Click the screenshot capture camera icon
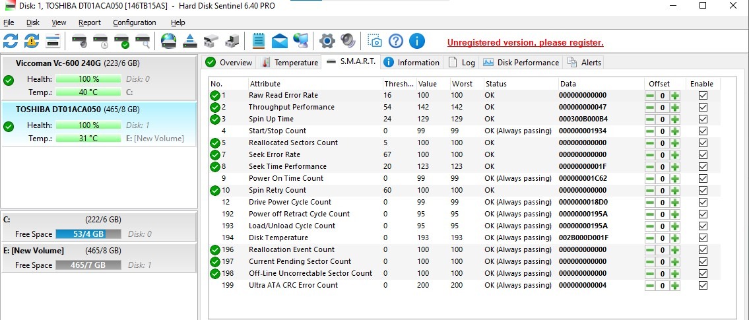Screen dimensions: 749x320 point(375,41)
